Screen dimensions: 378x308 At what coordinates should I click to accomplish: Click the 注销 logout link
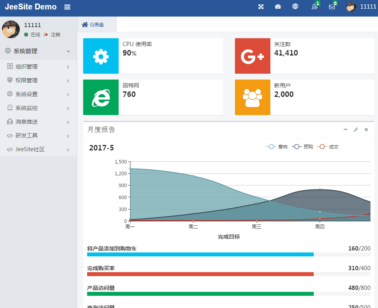(x=52, y=35)
